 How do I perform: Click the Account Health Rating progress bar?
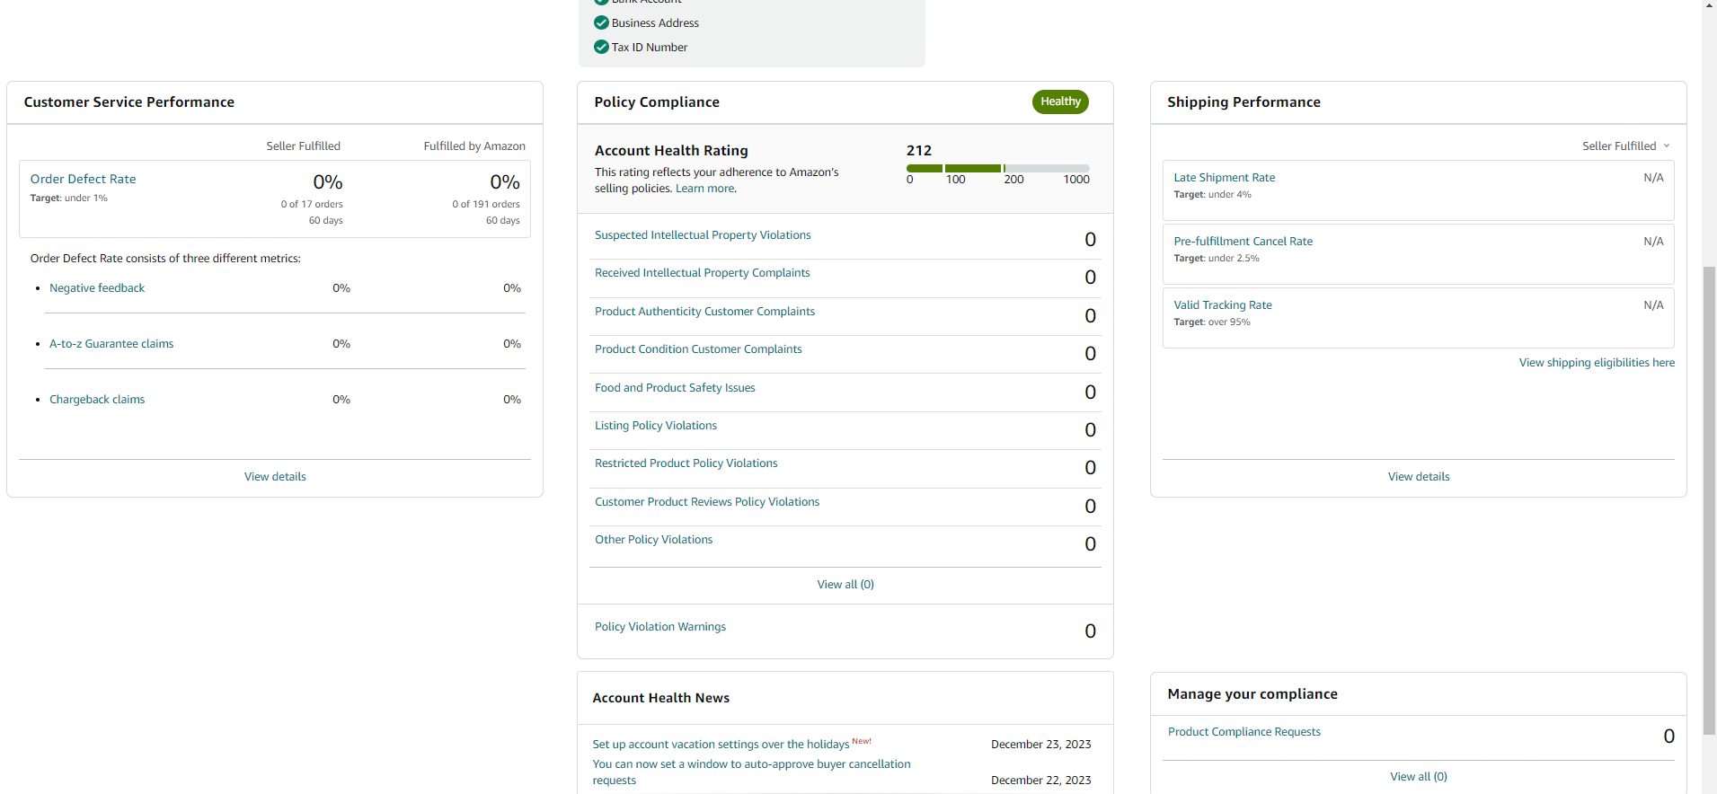[x=997, y=168]
